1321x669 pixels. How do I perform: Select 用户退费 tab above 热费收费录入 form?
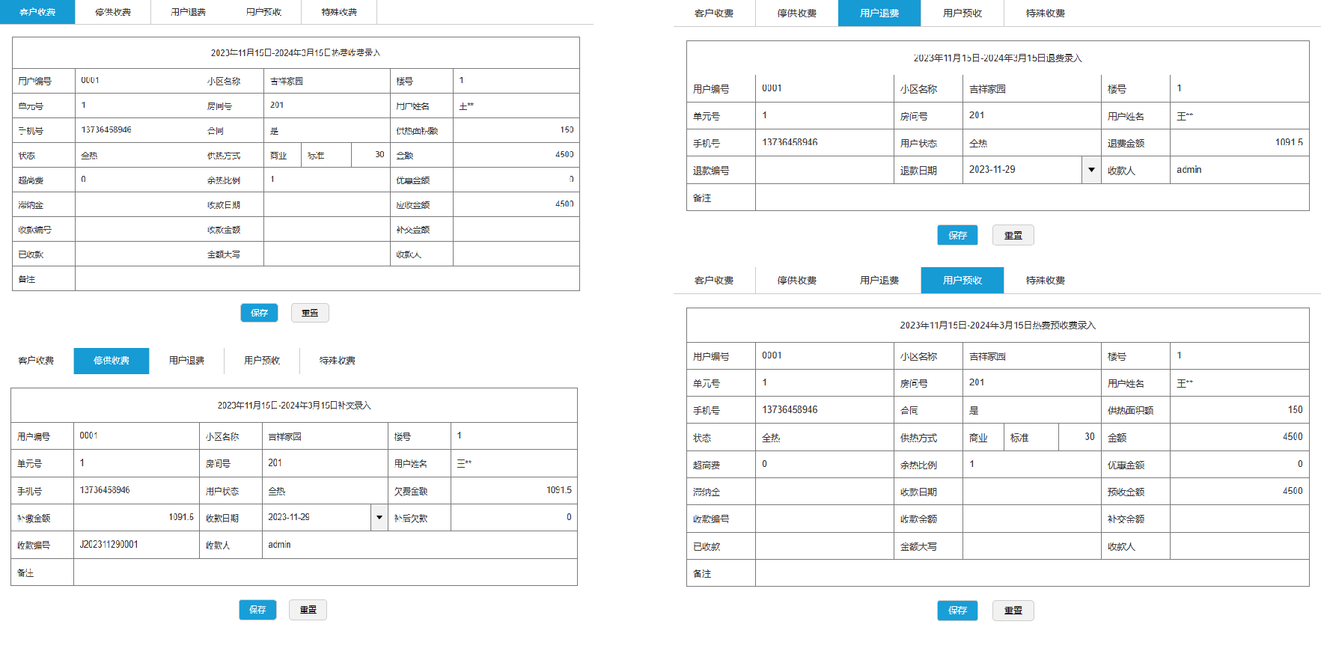click(189, 12)
